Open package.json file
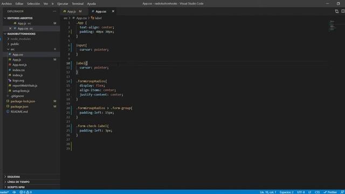Viewport: 345px width, 194px height. pyautogui.click(x=19, y=107)
